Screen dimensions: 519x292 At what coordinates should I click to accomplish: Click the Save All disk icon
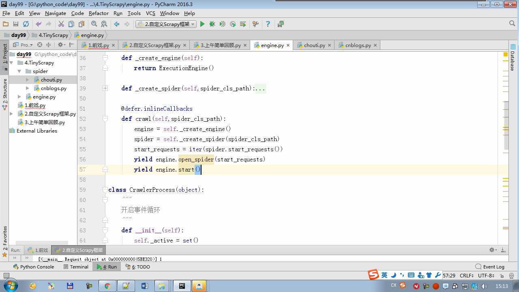(16, 24)
